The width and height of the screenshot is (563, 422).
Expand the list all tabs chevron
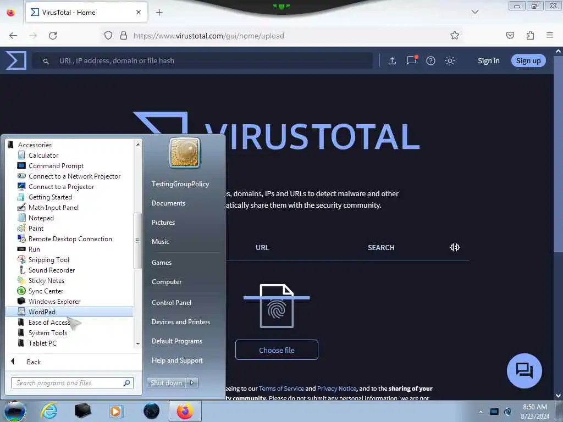tap(474, 12)
